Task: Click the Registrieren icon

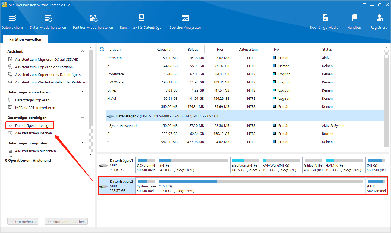Action: coord(380,18)
